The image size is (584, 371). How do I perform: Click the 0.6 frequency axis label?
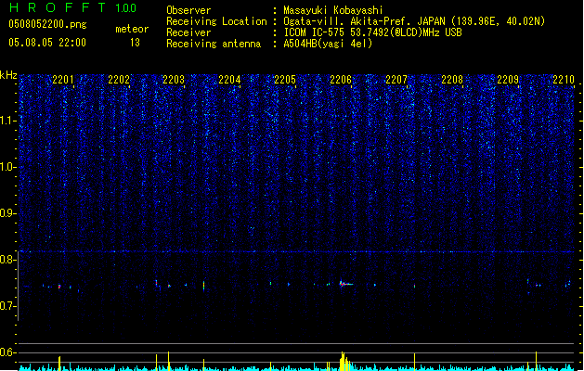point(7,352)
